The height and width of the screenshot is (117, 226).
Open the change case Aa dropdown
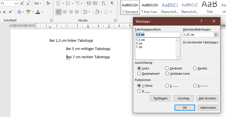click(38, 3)
